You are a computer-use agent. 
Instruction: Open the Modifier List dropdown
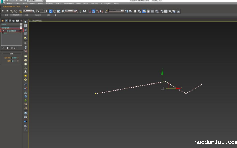(x=11, y=28)
